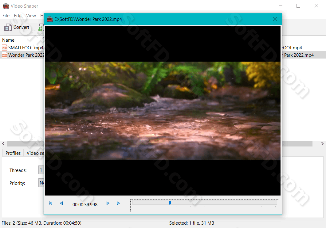Jump to the first frame in preview
The height and width of the screenshot is (228, 326).
(x=50, y=203)
